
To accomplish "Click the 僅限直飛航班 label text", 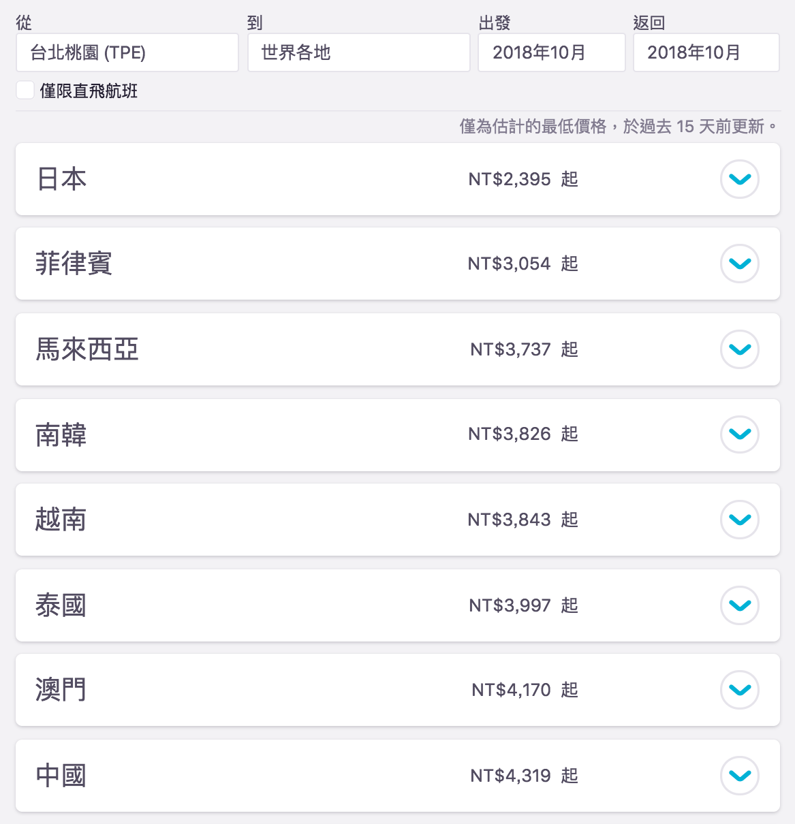I will pos(89,91).
